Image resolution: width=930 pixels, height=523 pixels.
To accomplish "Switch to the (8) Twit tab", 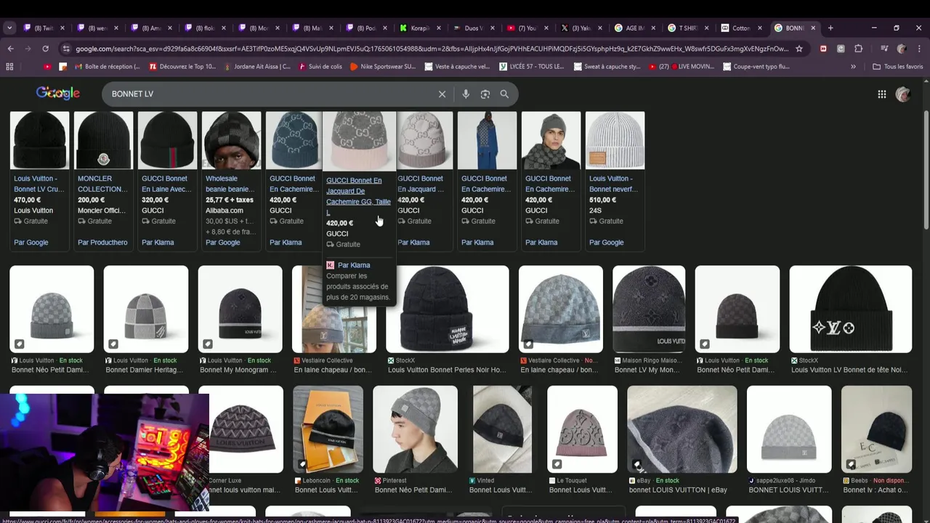I will [42, 28].
